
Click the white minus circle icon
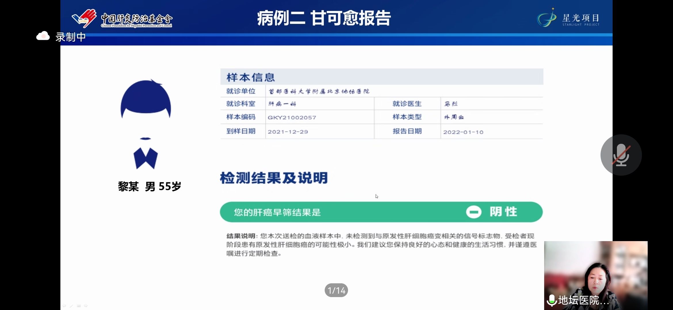474,212
